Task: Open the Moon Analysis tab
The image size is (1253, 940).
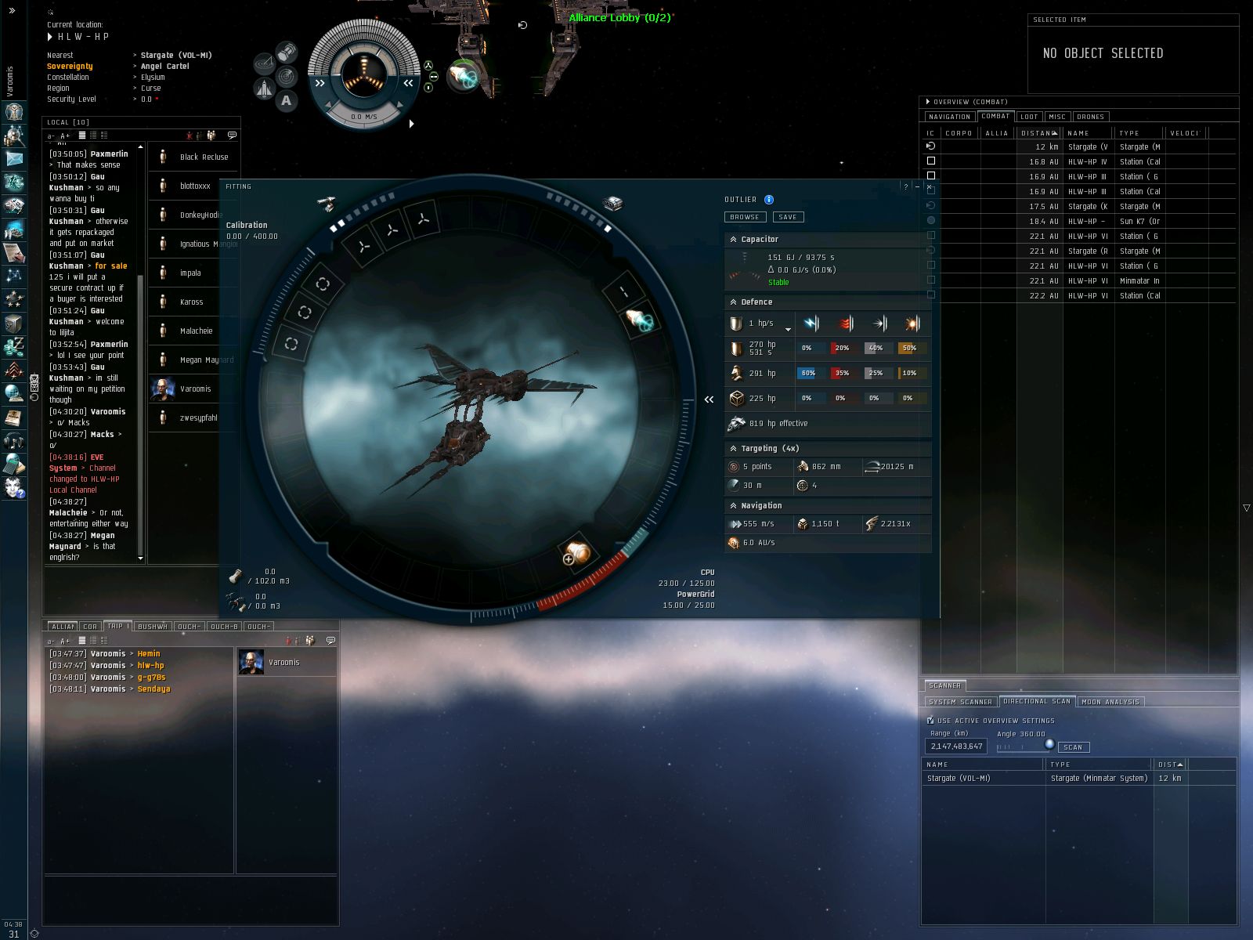Action: point(1110,702)
